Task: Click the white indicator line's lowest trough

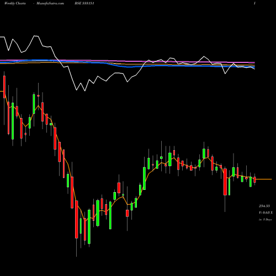Action: 85,91
